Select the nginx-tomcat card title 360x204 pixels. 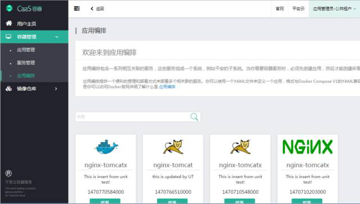click(173, 165)
